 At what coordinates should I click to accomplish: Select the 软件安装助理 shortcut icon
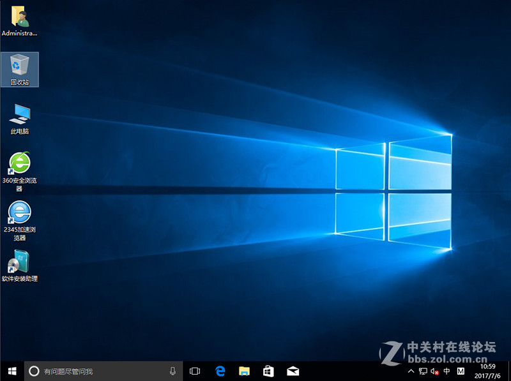20,265
